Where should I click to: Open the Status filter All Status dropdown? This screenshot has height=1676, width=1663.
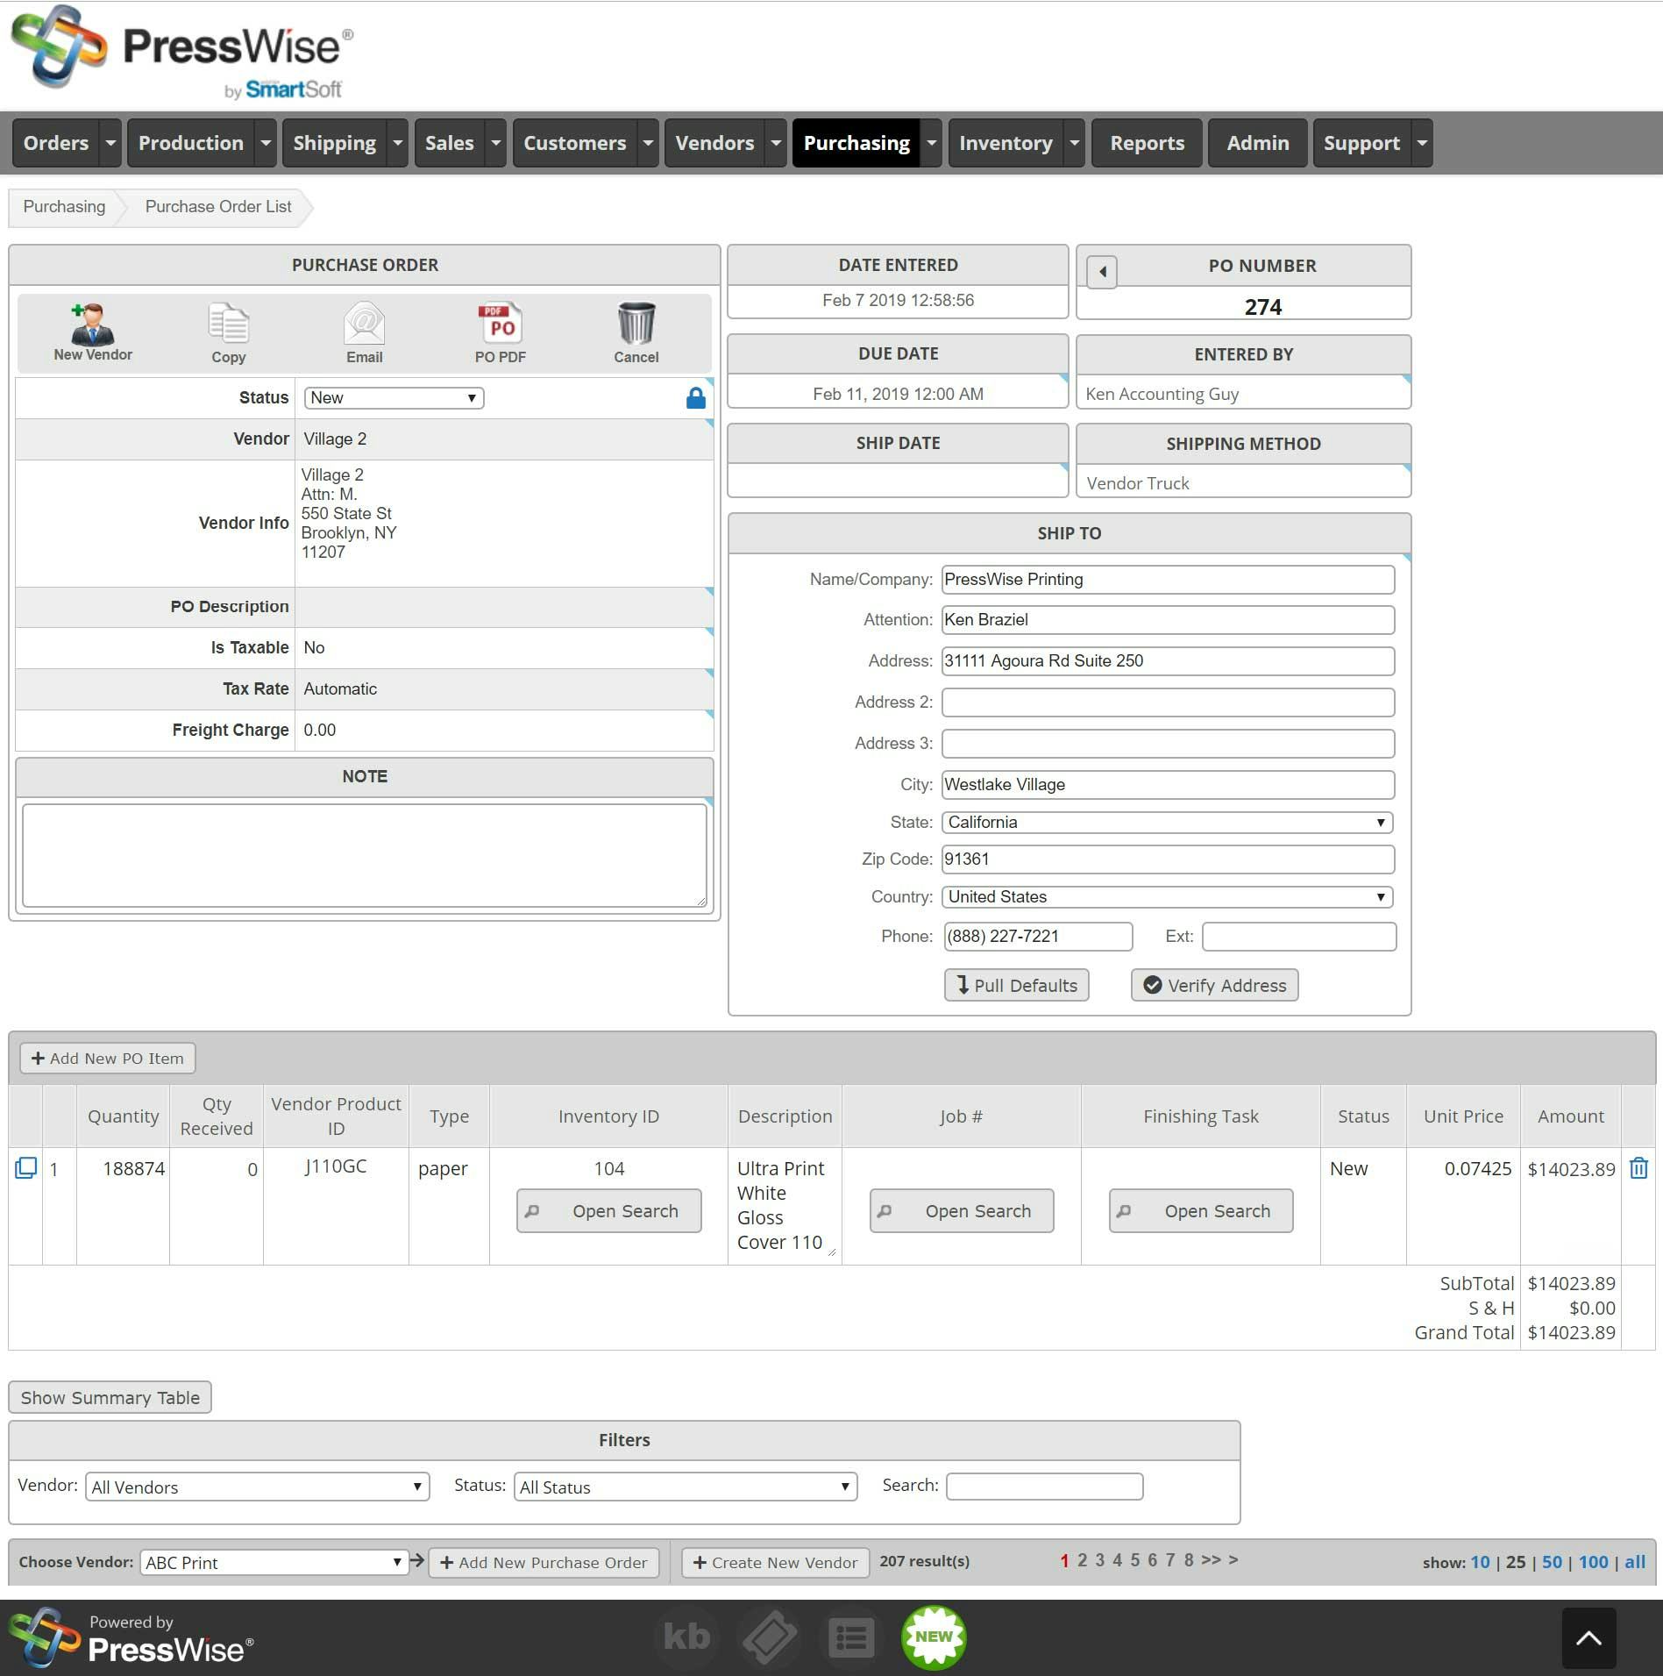(x=685, y=1487)
